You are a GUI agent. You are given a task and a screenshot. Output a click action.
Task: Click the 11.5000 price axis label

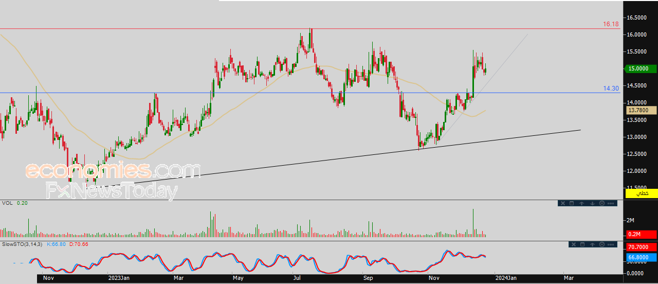(636, 188)
